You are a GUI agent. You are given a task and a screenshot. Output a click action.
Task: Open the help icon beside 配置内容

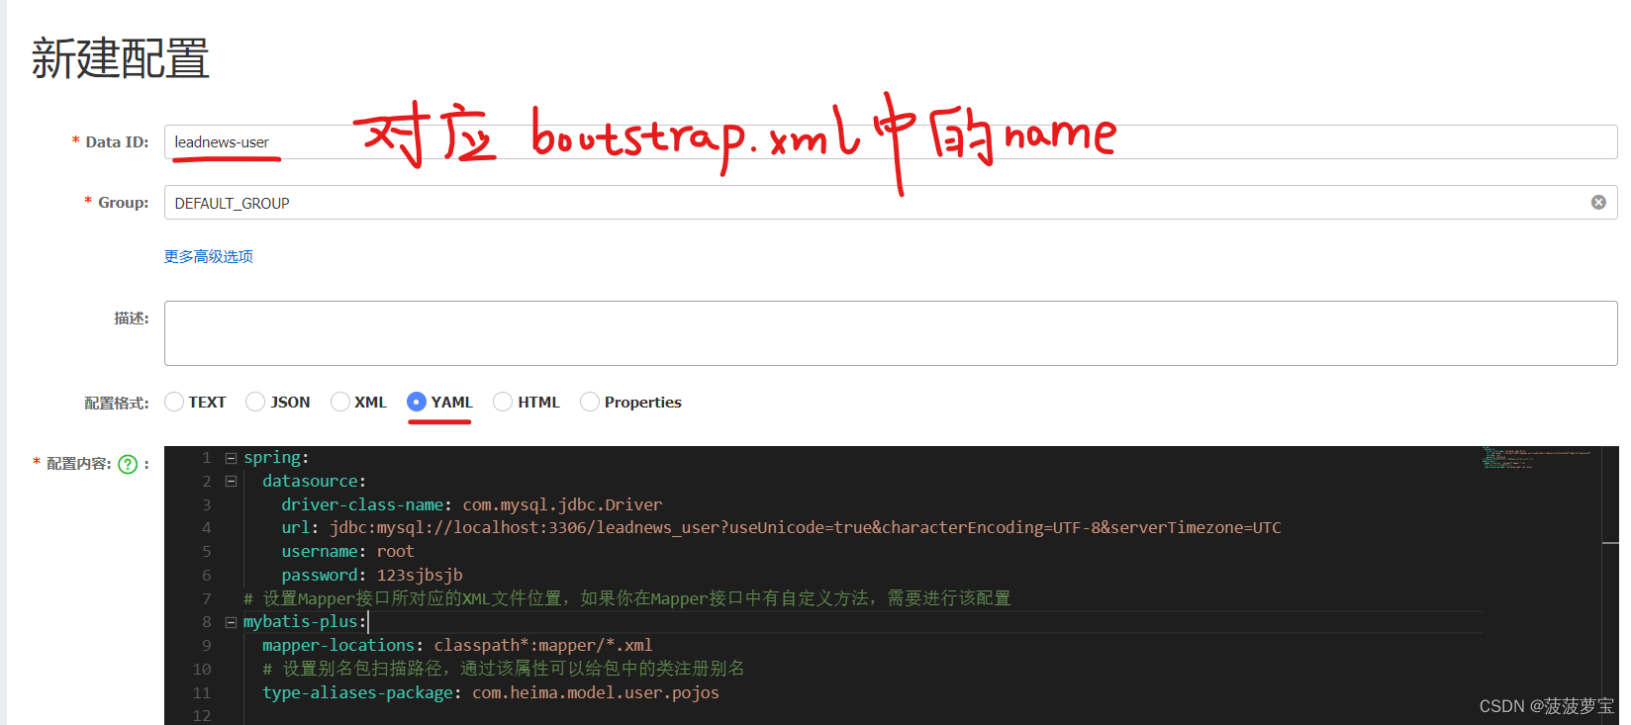128,464
